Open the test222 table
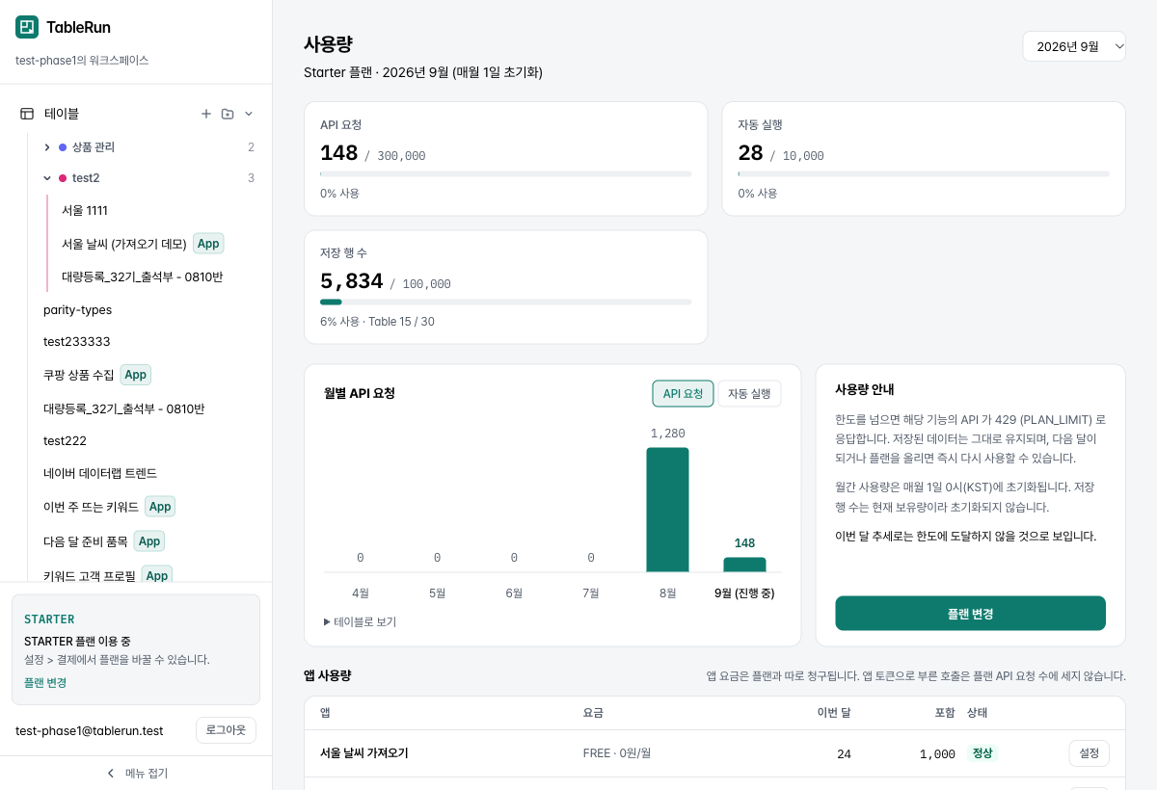The image size is (1157, 790). [65, 441]
